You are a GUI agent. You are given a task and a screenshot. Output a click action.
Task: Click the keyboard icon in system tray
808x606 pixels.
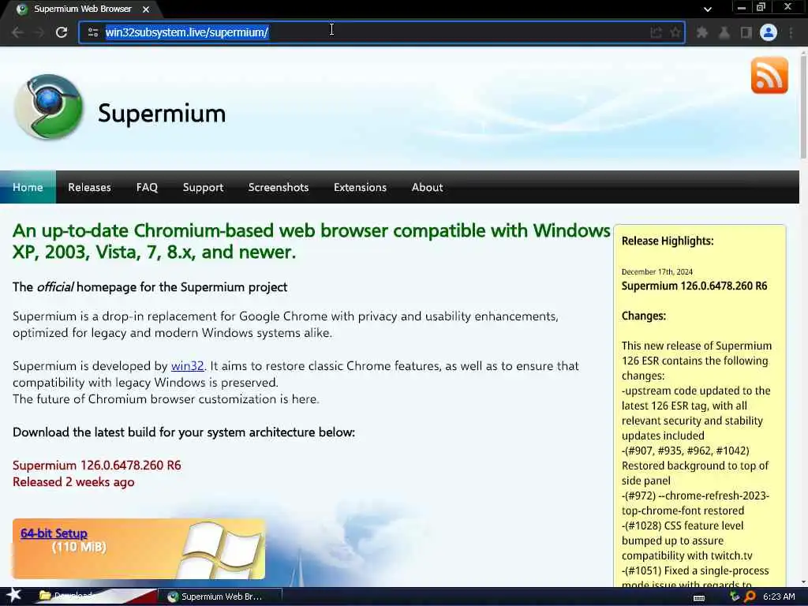coord(699,597)
